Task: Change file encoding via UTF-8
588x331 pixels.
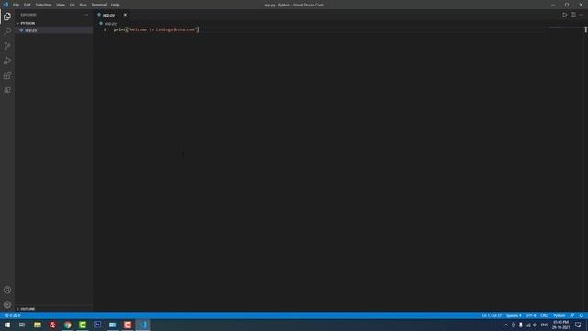Action: pos(531,315)
